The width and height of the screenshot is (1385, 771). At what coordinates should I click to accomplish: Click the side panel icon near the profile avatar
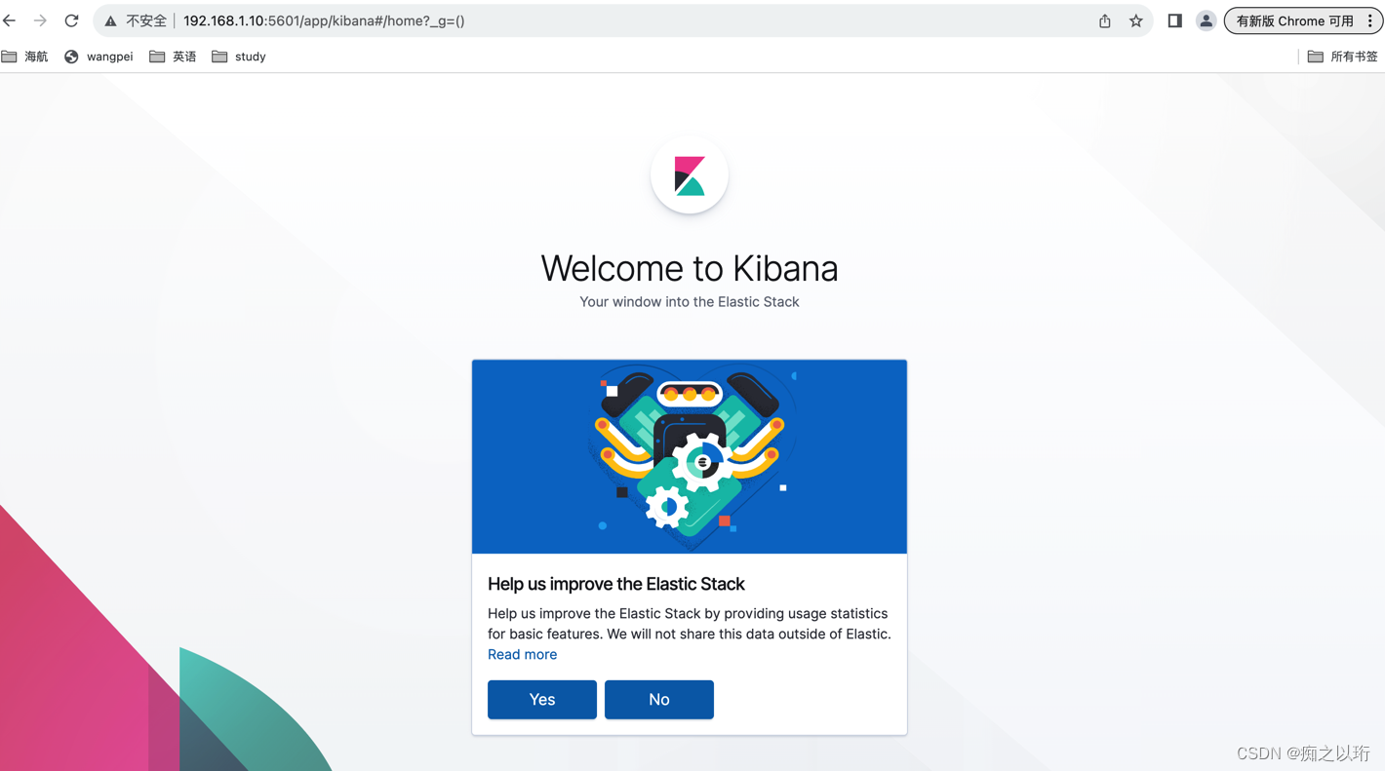(x=1174, y=19)
